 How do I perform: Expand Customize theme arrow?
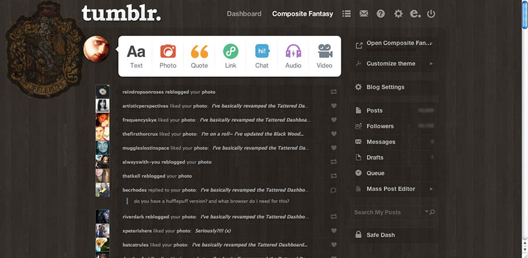click(x=431, y=63)
